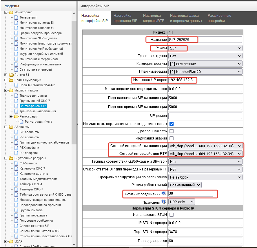The image size is (257, 248).
Task: Open the Транковая группа dropdown
Action: (205, 56)
